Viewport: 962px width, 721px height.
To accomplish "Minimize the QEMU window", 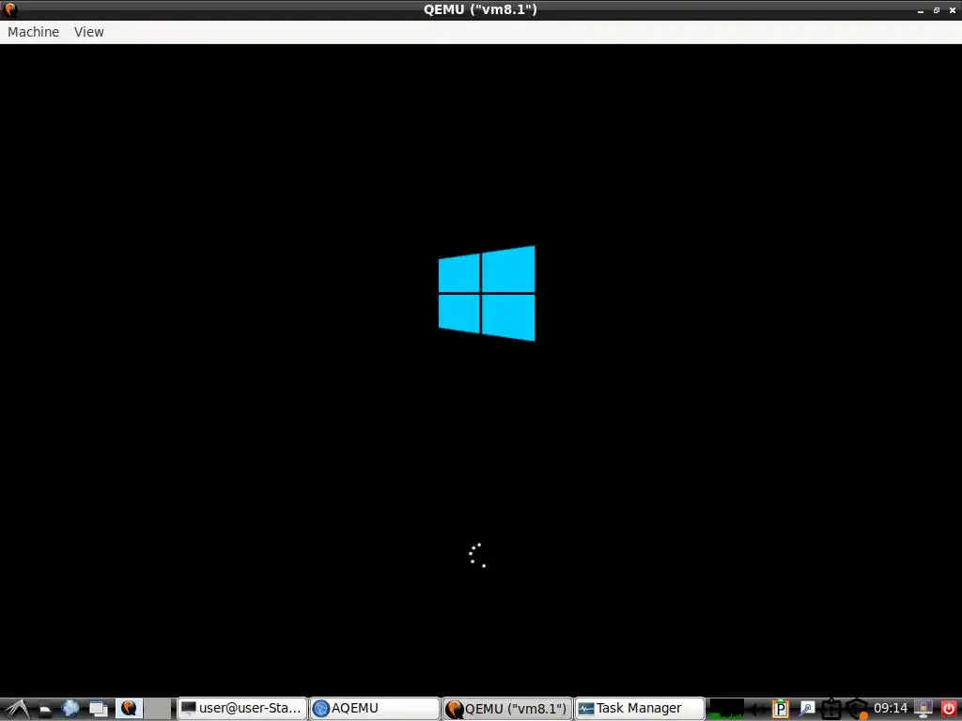I will point(921,10).
